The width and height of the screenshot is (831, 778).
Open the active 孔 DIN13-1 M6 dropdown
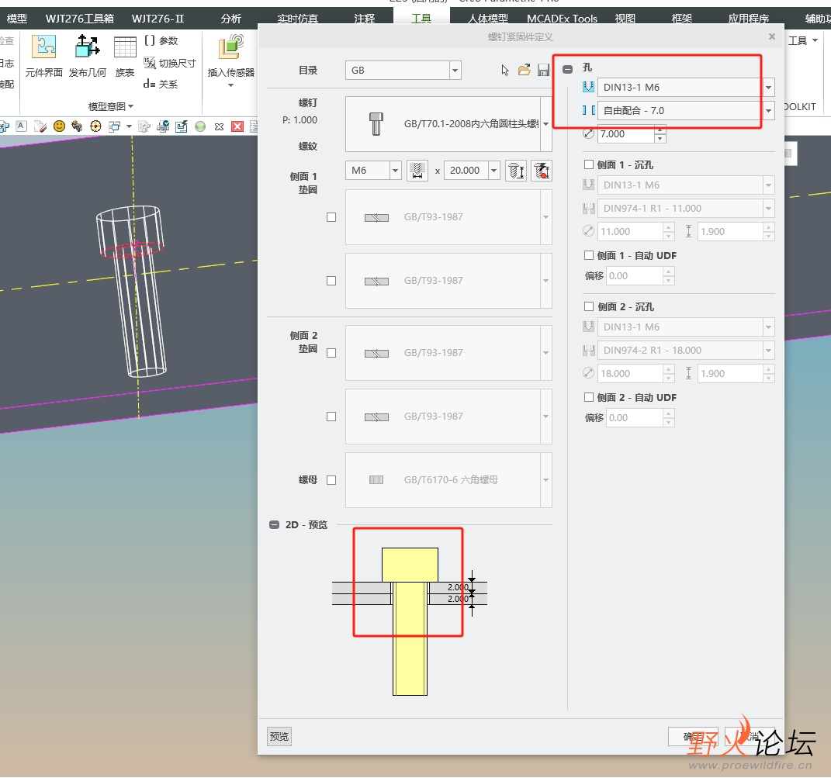pos(768,88)
